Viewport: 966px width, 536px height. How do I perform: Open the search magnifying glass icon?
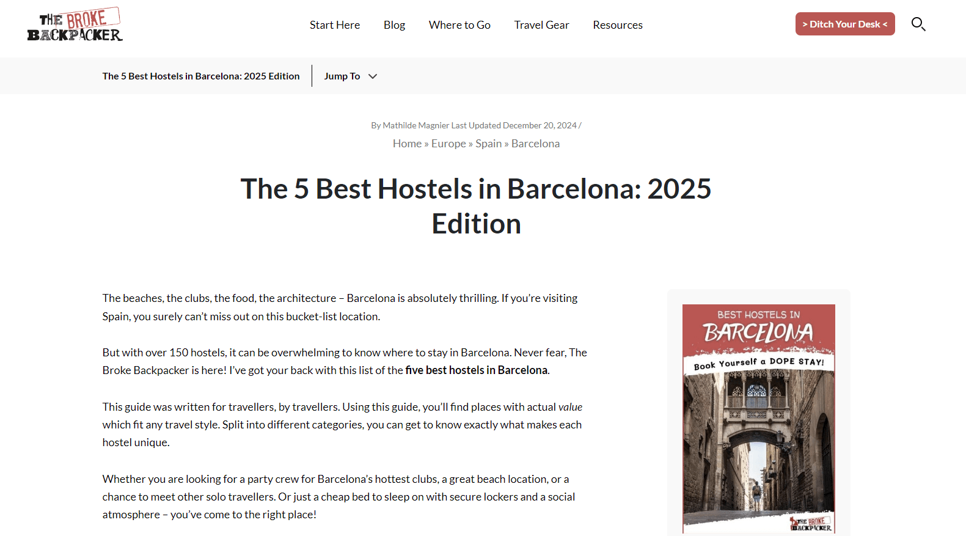(x=918, y=24)
